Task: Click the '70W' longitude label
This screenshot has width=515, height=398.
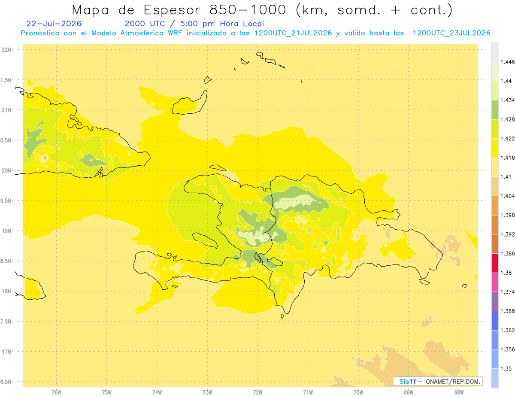Action: [358, 392]
